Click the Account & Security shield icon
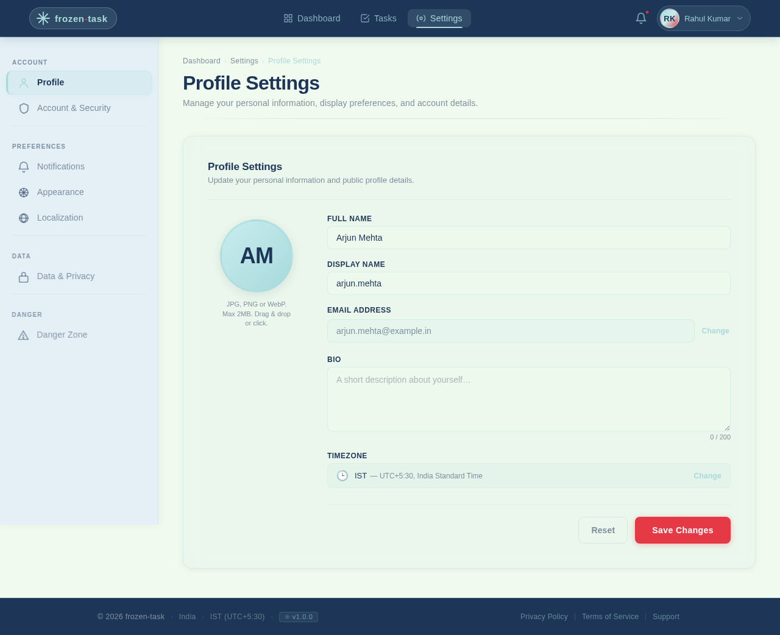The width and height of the screenshot is (780, 635). 23,108
